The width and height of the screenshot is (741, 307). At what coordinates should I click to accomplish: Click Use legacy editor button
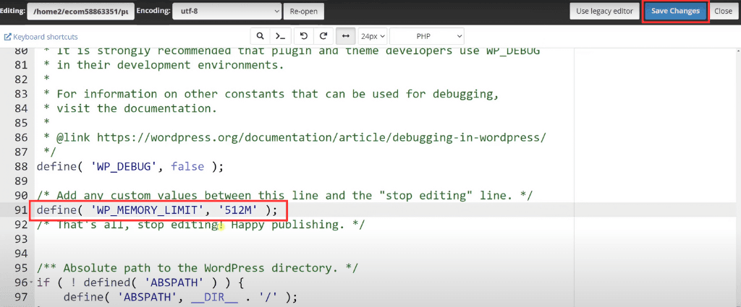pyautogui.click(x=604, y=11)
